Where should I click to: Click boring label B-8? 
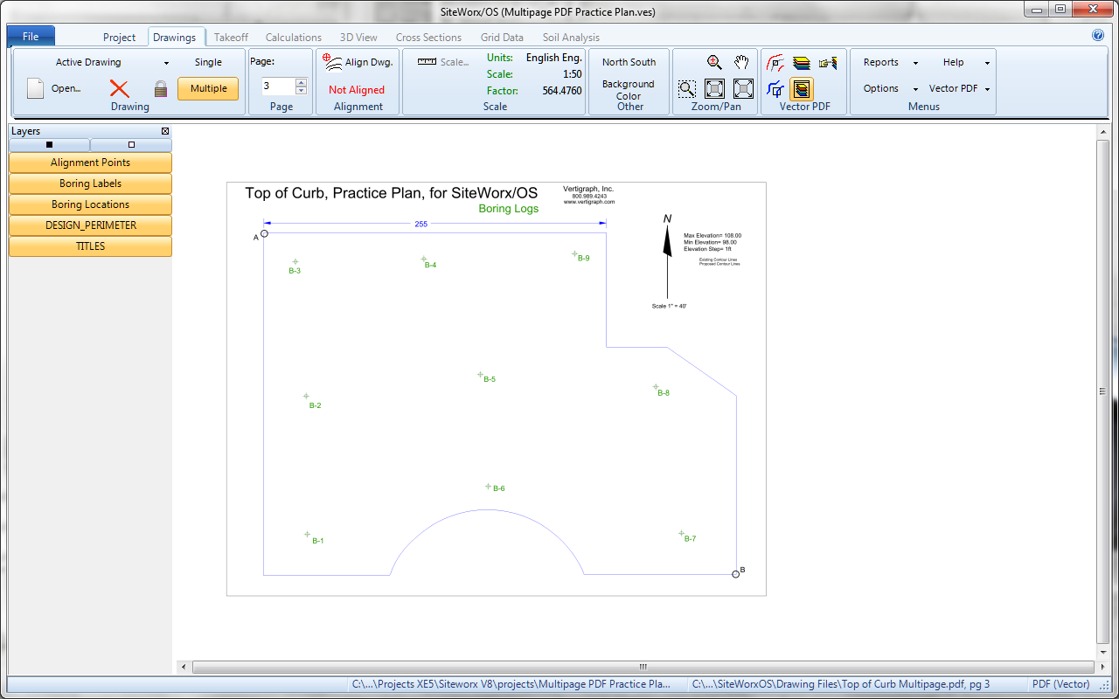(663, 393)
